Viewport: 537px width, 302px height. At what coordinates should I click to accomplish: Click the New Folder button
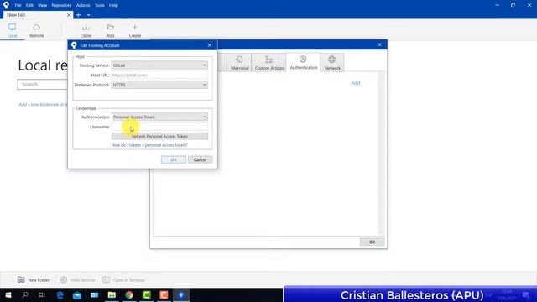point(34,279)
